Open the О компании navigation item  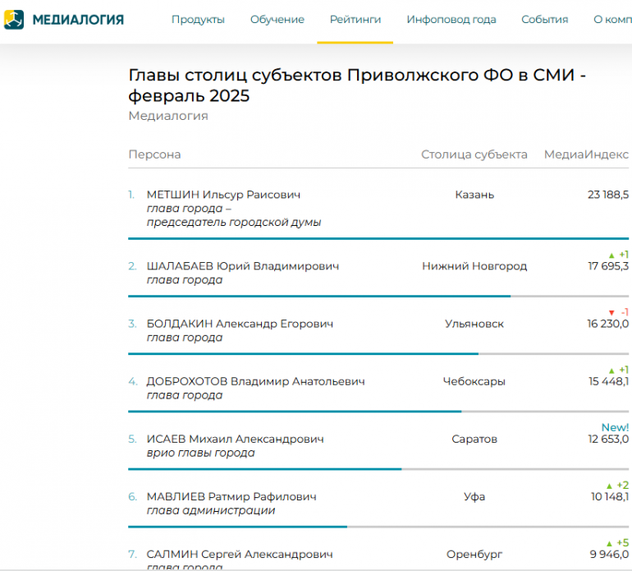pyautogui.click(x=611, y=20)
